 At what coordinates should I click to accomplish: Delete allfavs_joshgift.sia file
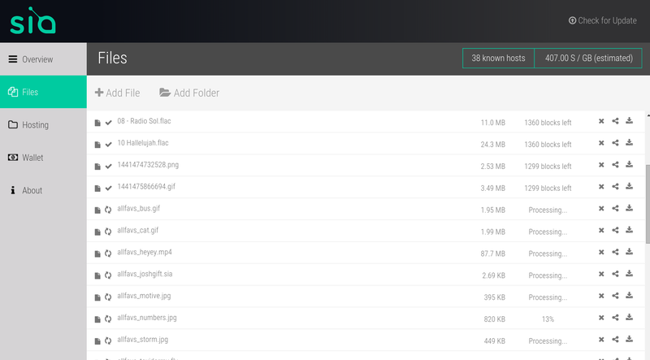pos(601,274)
